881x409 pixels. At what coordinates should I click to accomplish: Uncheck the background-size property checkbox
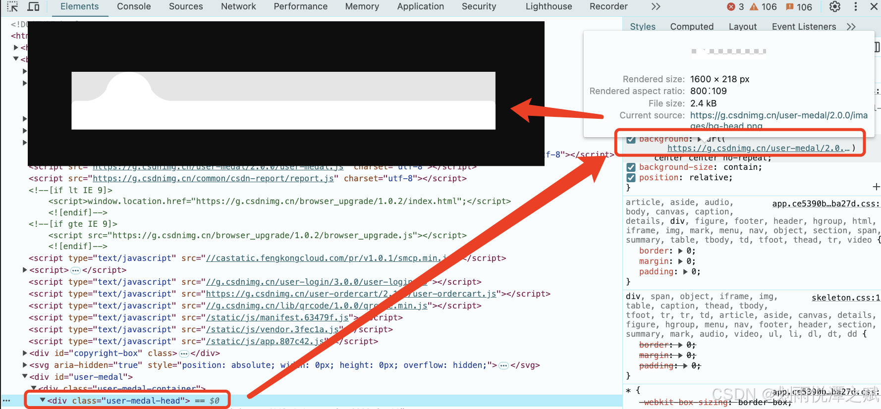coord(631,167)
